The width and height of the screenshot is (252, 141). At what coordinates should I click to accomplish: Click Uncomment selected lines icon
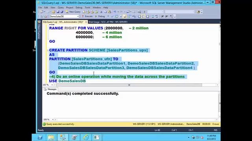[x=157, y=16]
